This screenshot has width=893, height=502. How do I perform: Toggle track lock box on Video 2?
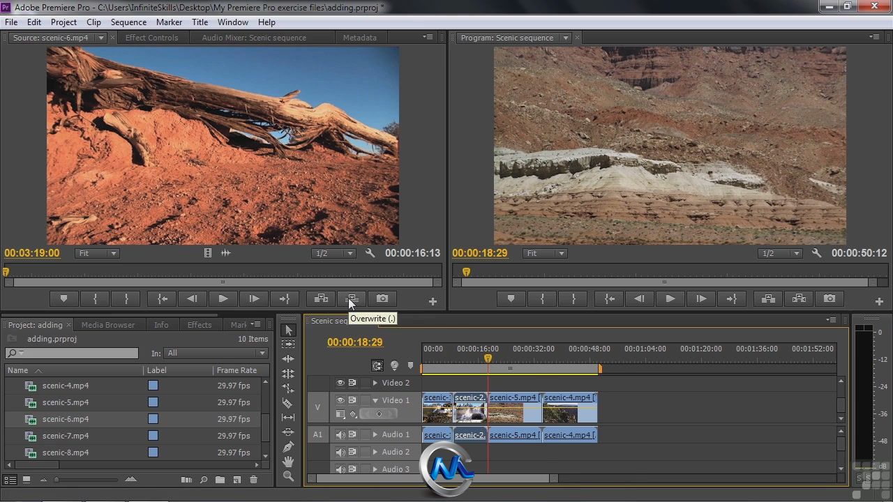[365, 383]
